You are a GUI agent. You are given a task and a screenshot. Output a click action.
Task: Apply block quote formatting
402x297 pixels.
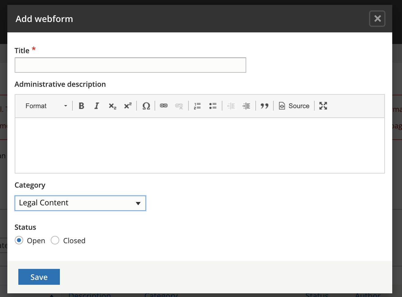(265, 106)
